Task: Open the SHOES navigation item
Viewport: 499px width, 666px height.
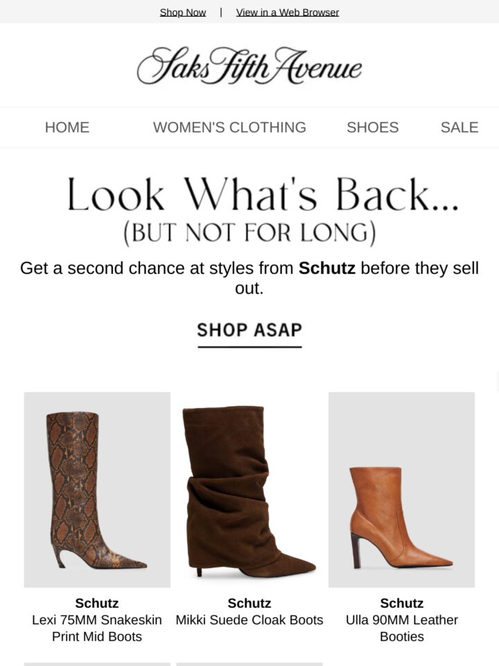Action: coord(373,127)
